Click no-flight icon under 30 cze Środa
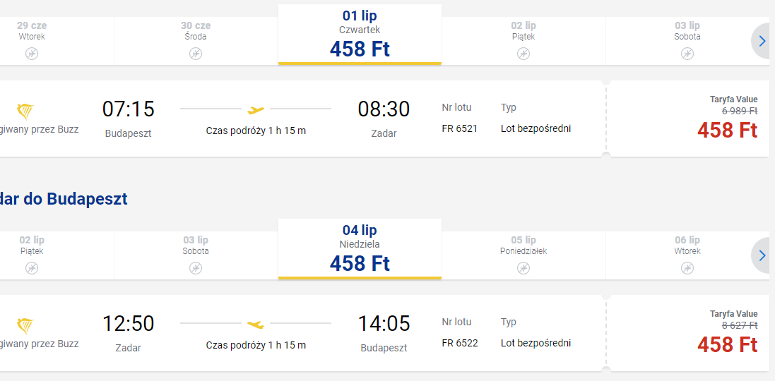775x381 pixels. pos(196,54)
